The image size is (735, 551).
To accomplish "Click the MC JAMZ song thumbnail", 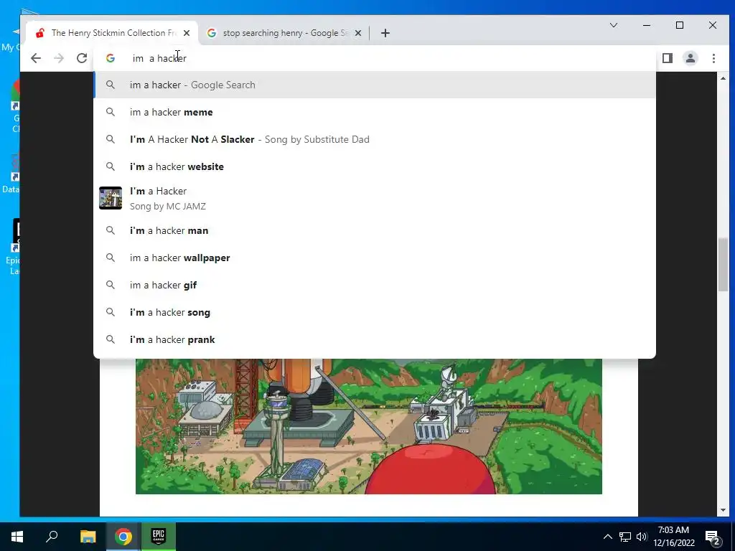I will [111, 198].
